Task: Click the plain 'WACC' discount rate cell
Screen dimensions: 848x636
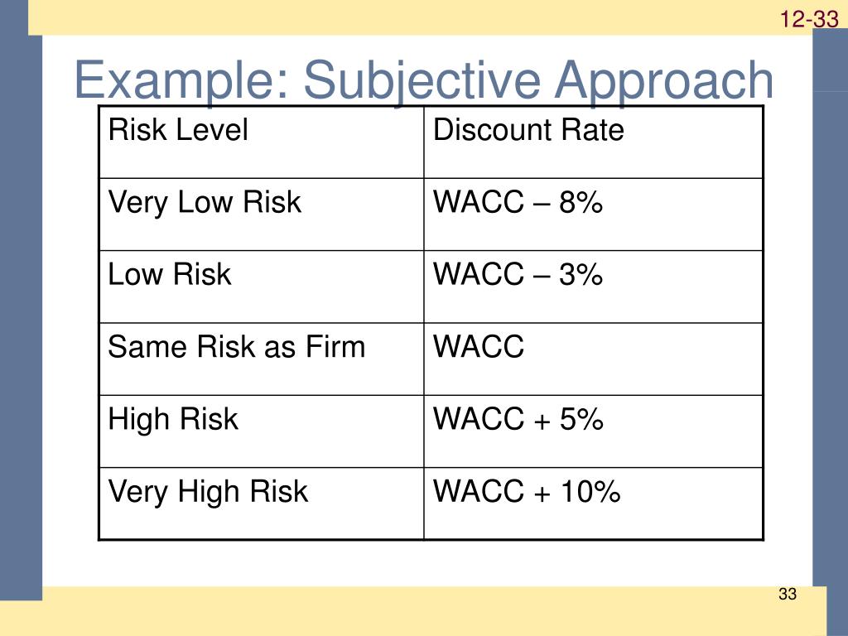Action: (x=593, y=359)
